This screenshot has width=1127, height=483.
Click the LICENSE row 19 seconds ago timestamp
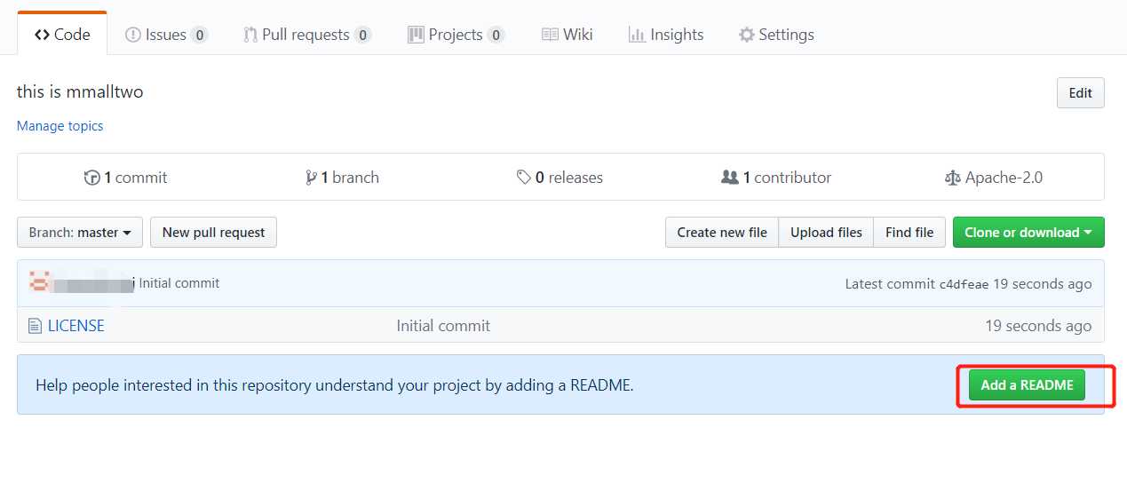1038,326
